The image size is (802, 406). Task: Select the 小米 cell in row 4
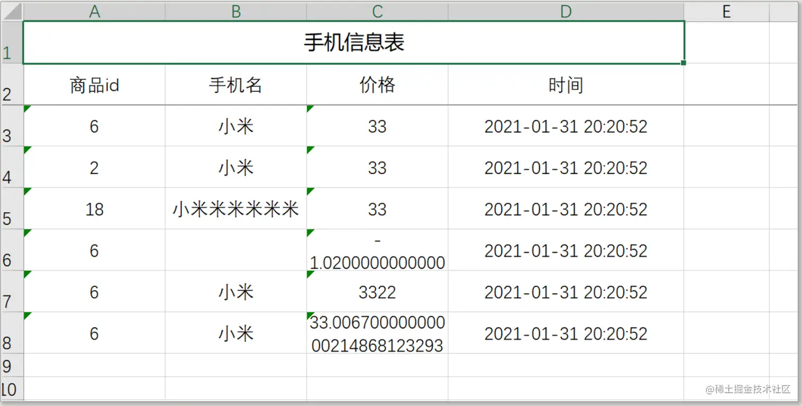236,167
